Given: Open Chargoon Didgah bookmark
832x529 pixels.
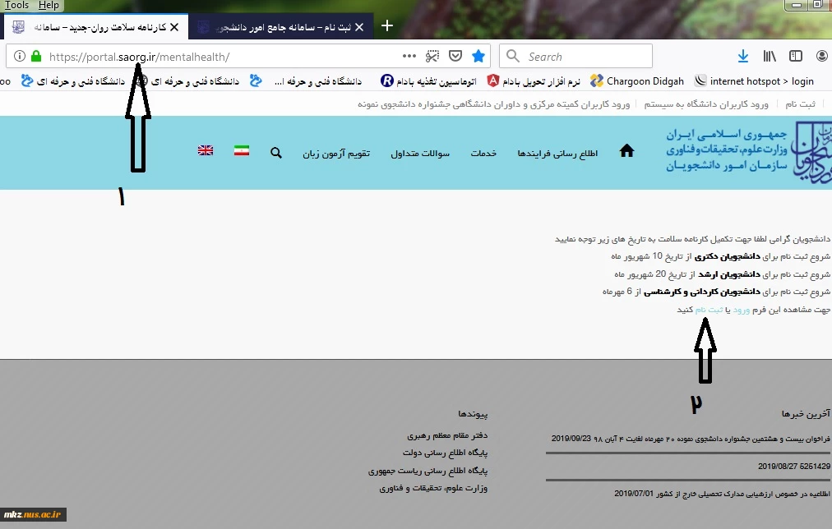Looking at the screenshot, I should tap(636, 81).
